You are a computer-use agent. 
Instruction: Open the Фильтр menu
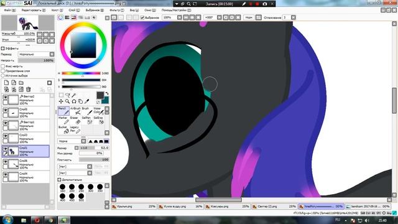pos(116,10)
